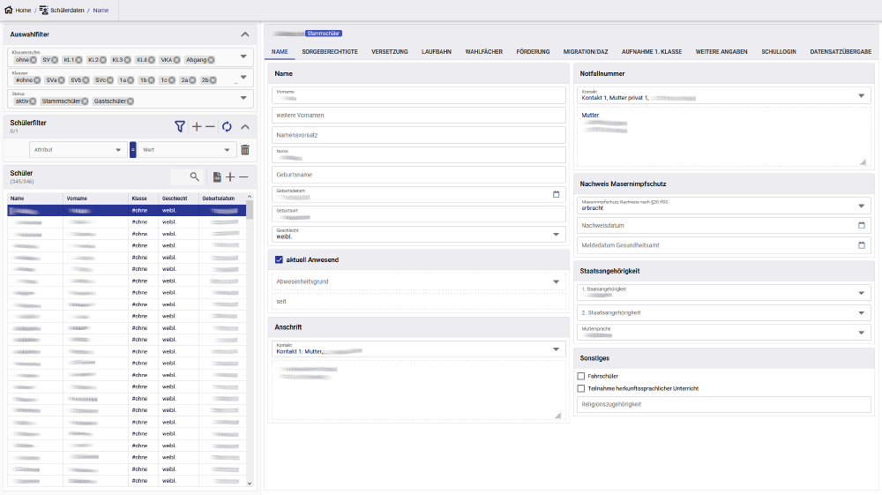Expand the 1. Staatsangehörigkeit dropdown
This screenshot has width=882, height=495.
pos(862,292)
